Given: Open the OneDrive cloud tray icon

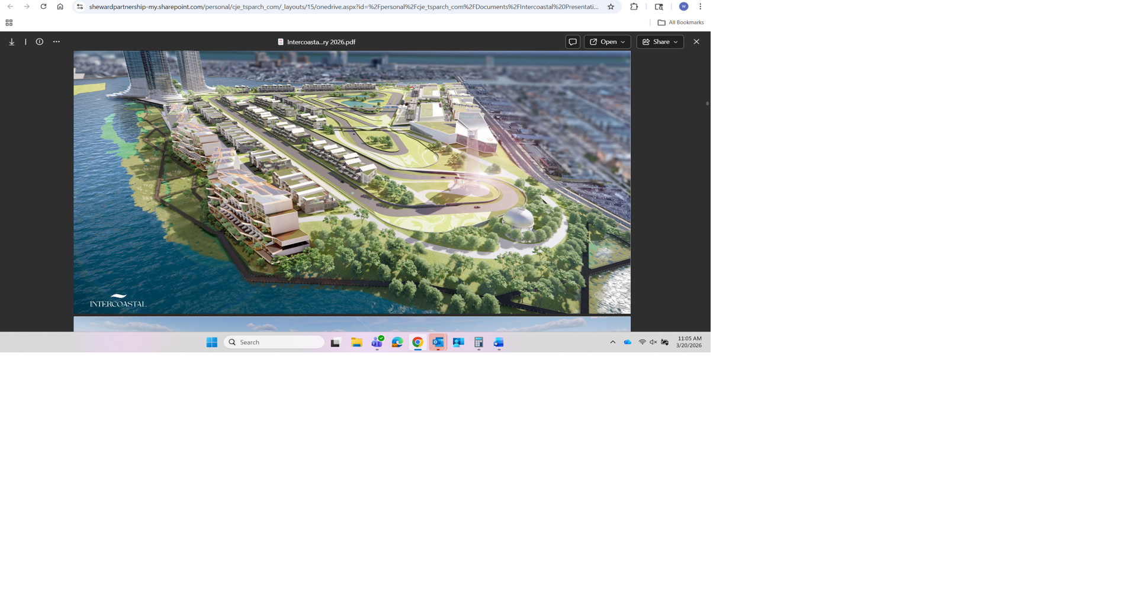Looking at the screenshot, I should point(628,342).
